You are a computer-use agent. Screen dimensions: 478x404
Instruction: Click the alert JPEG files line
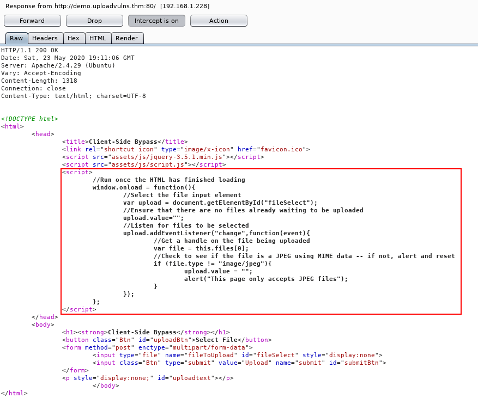(x=266, y=279)
